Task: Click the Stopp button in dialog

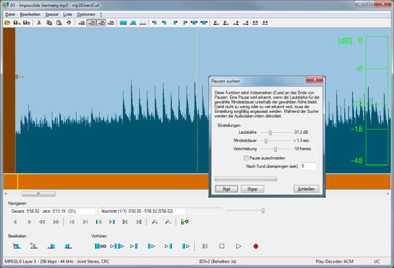Action: 252,189
